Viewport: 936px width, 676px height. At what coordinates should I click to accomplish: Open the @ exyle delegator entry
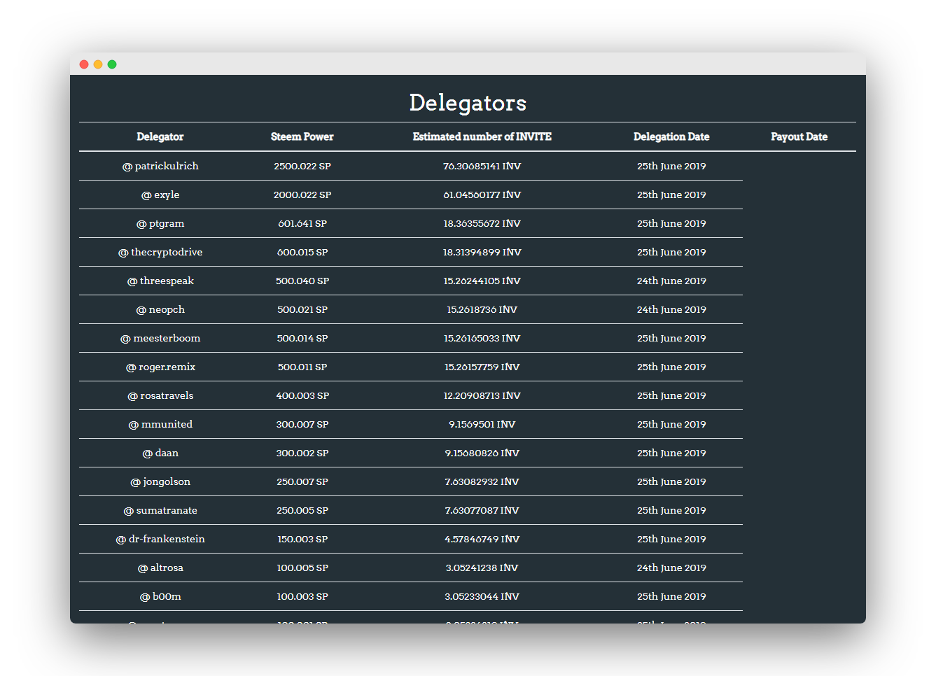[x=160, y=195]
